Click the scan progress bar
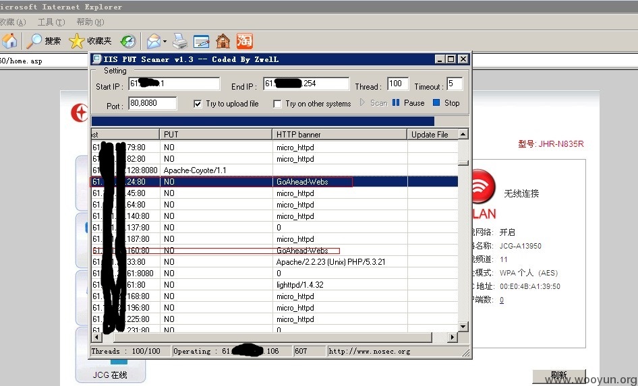Screen dimensions: 638x386 coord(280,121)
